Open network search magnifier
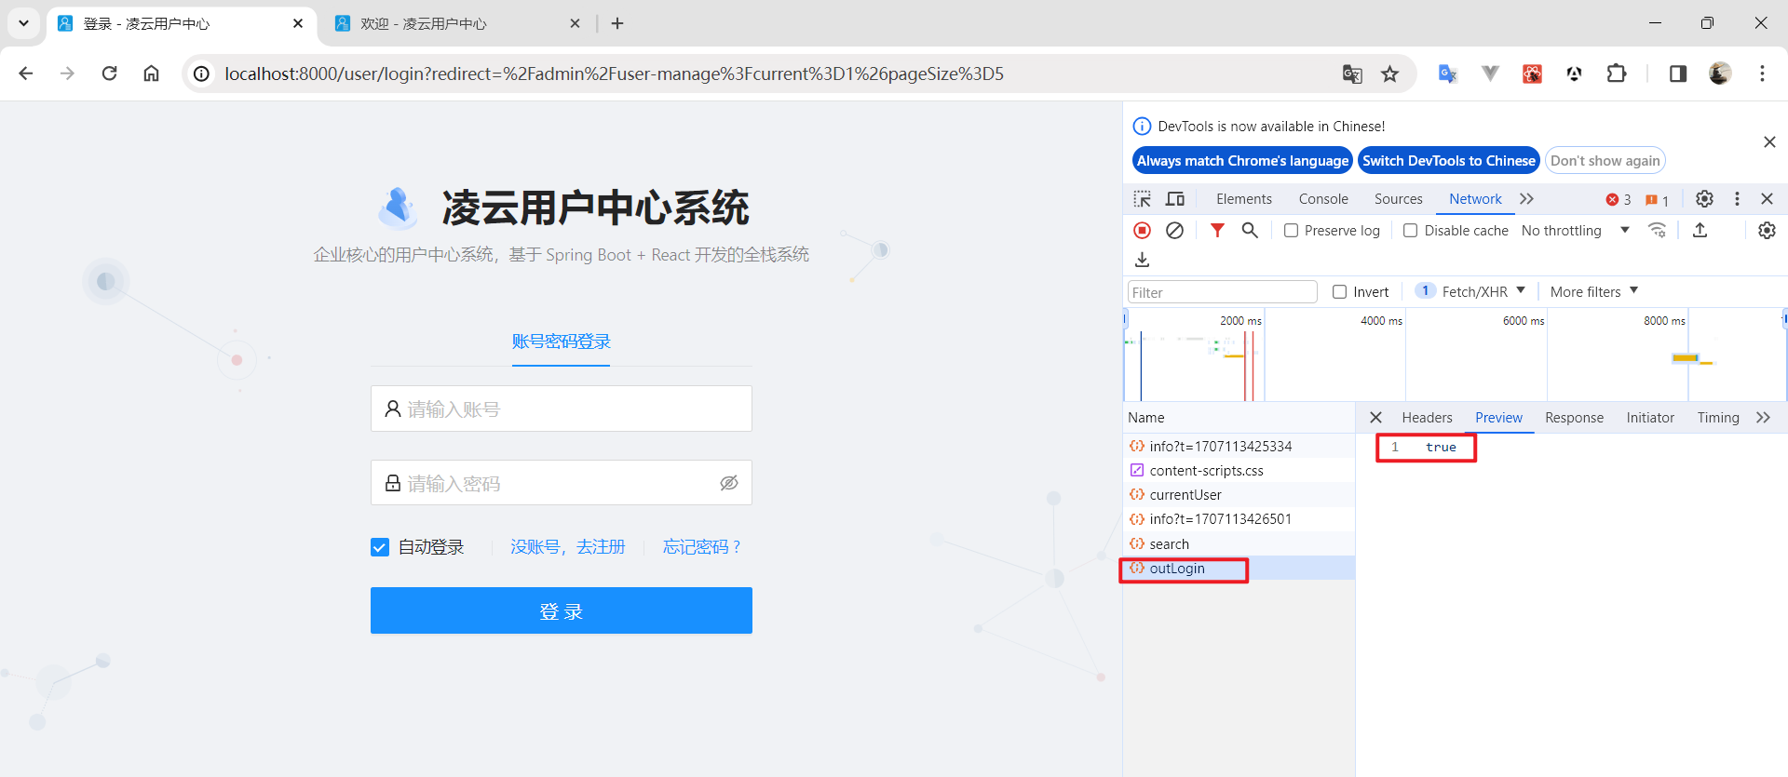Image resolution: width=1788 pixels, height=777 pixels. tap(1250, 231)
